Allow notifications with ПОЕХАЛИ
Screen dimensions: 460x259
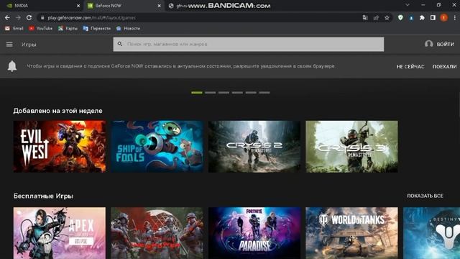444,67
